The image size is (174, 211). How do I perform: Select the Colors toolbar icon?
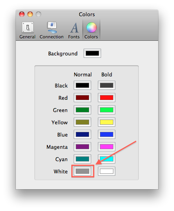pyautogui.click(x=91, y=30)
